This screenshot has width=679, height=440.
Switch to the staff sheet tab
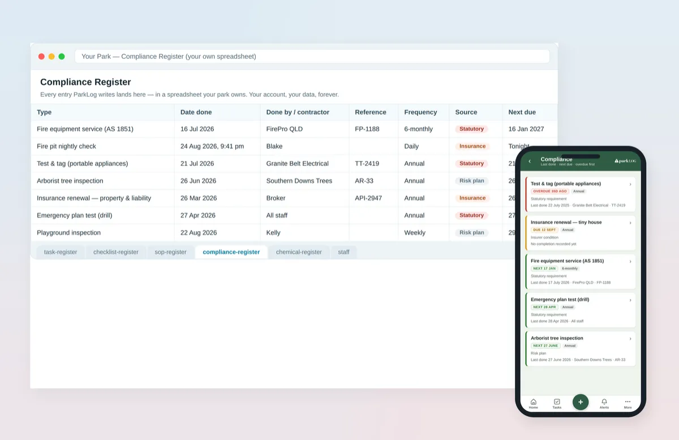click(343, 252)
